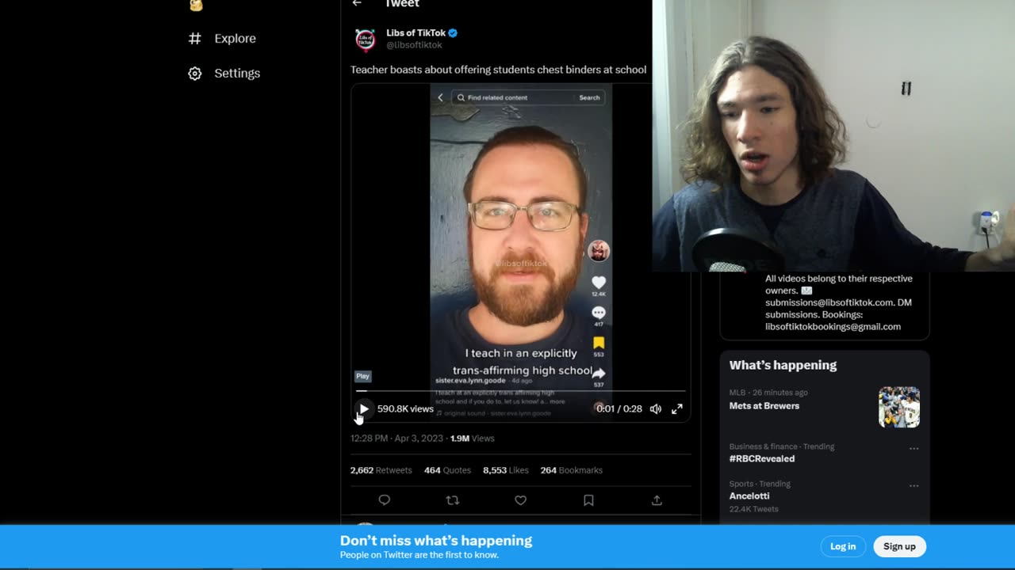The image size is (1015, 570).
Task: Open the 2,662 Retweets list
Action: point(381,470)
